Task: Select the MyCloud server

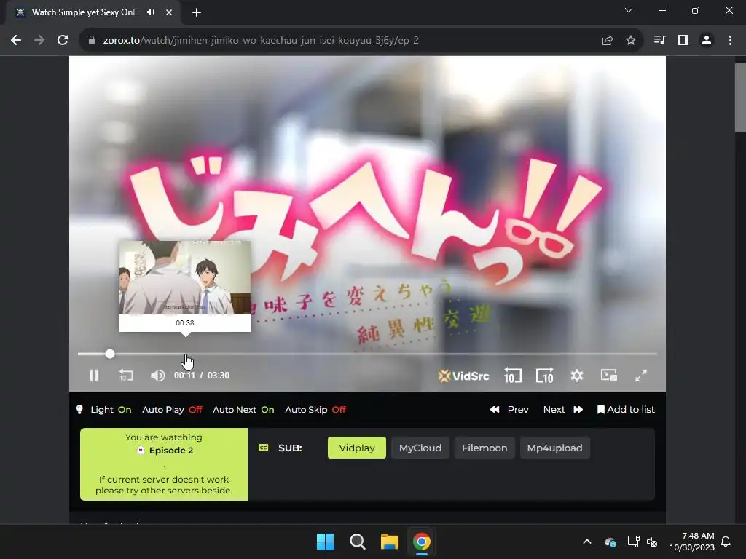Action: 420,448
